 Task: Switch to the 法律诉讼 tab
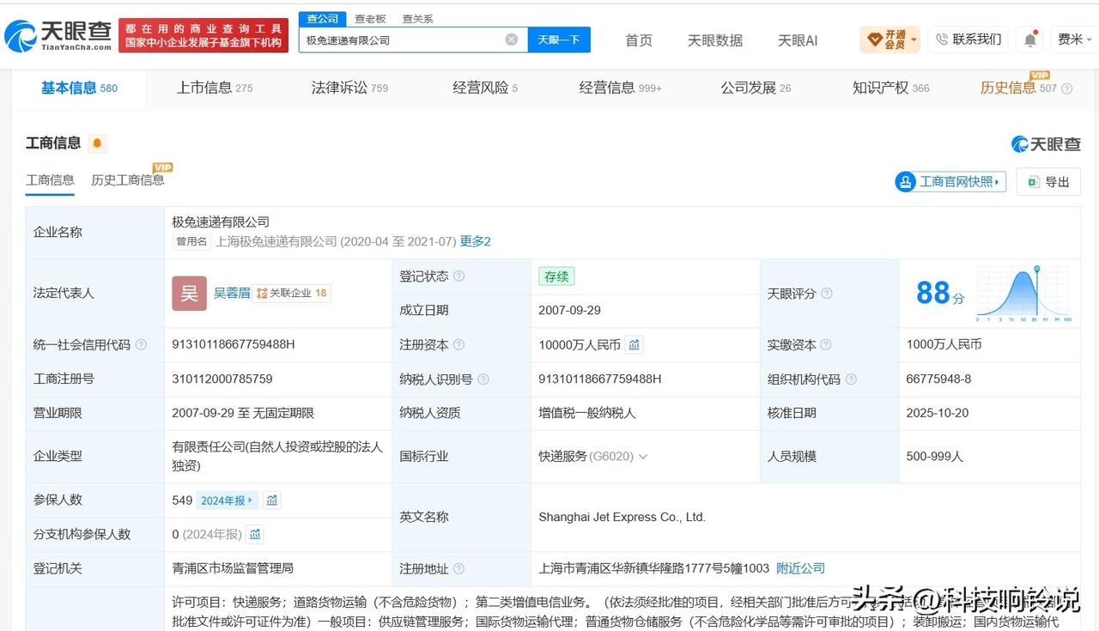click(x=349, y=88)
